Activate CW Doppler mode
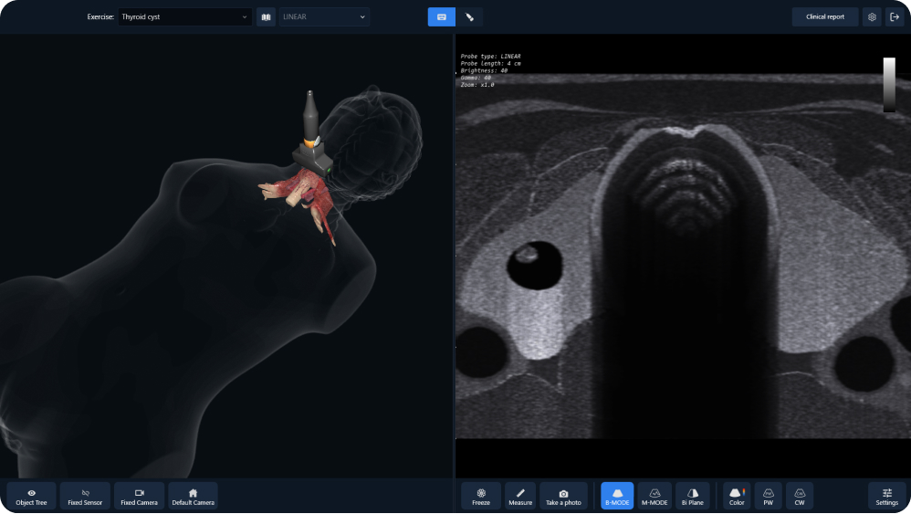 click(800, 496)
